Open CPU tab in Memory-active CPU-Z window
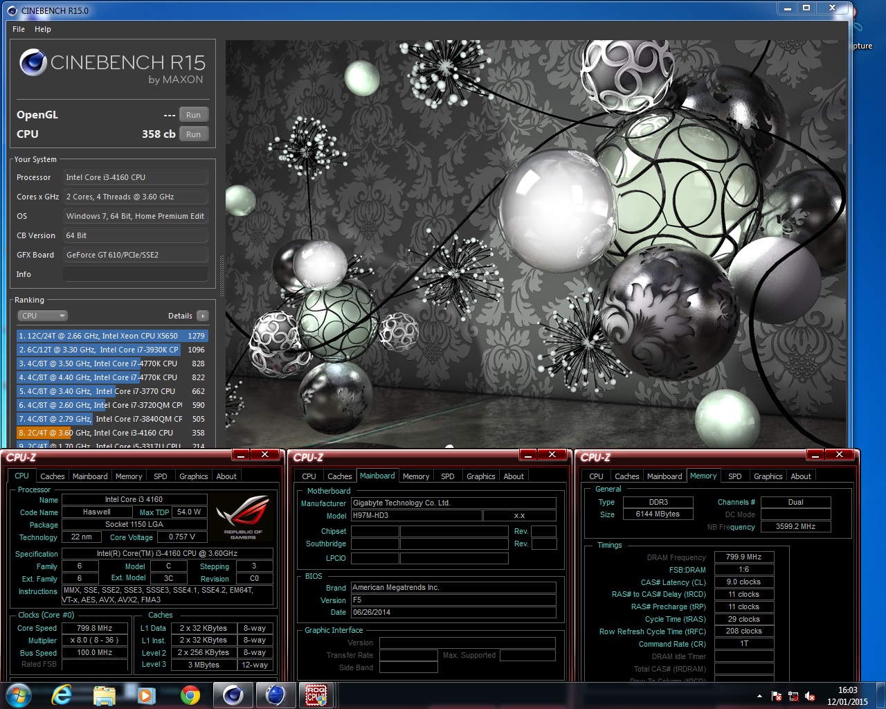The width and height of the screenshot is (886, 709). pyautogui.click(x=597, y=476)
